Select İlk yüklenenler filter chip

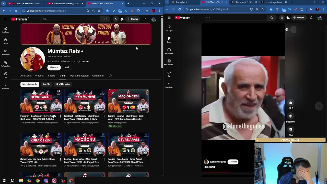point(63,84)
